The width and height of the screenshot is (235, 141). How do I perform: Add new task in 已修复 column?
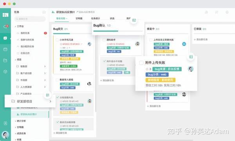click(x=201, y=40)
